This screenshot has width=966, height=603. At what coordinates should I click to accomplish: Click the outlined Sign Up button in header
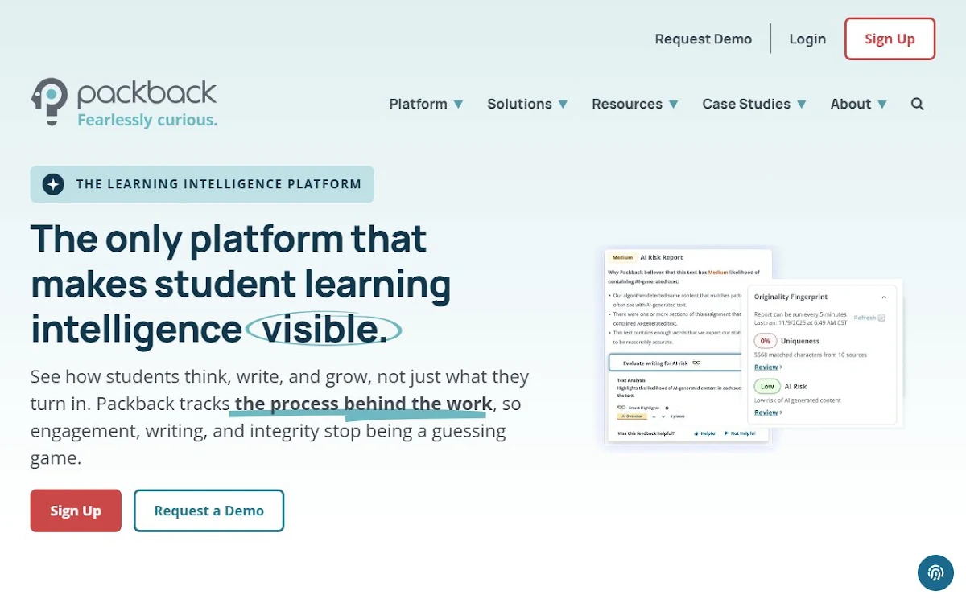890,39
